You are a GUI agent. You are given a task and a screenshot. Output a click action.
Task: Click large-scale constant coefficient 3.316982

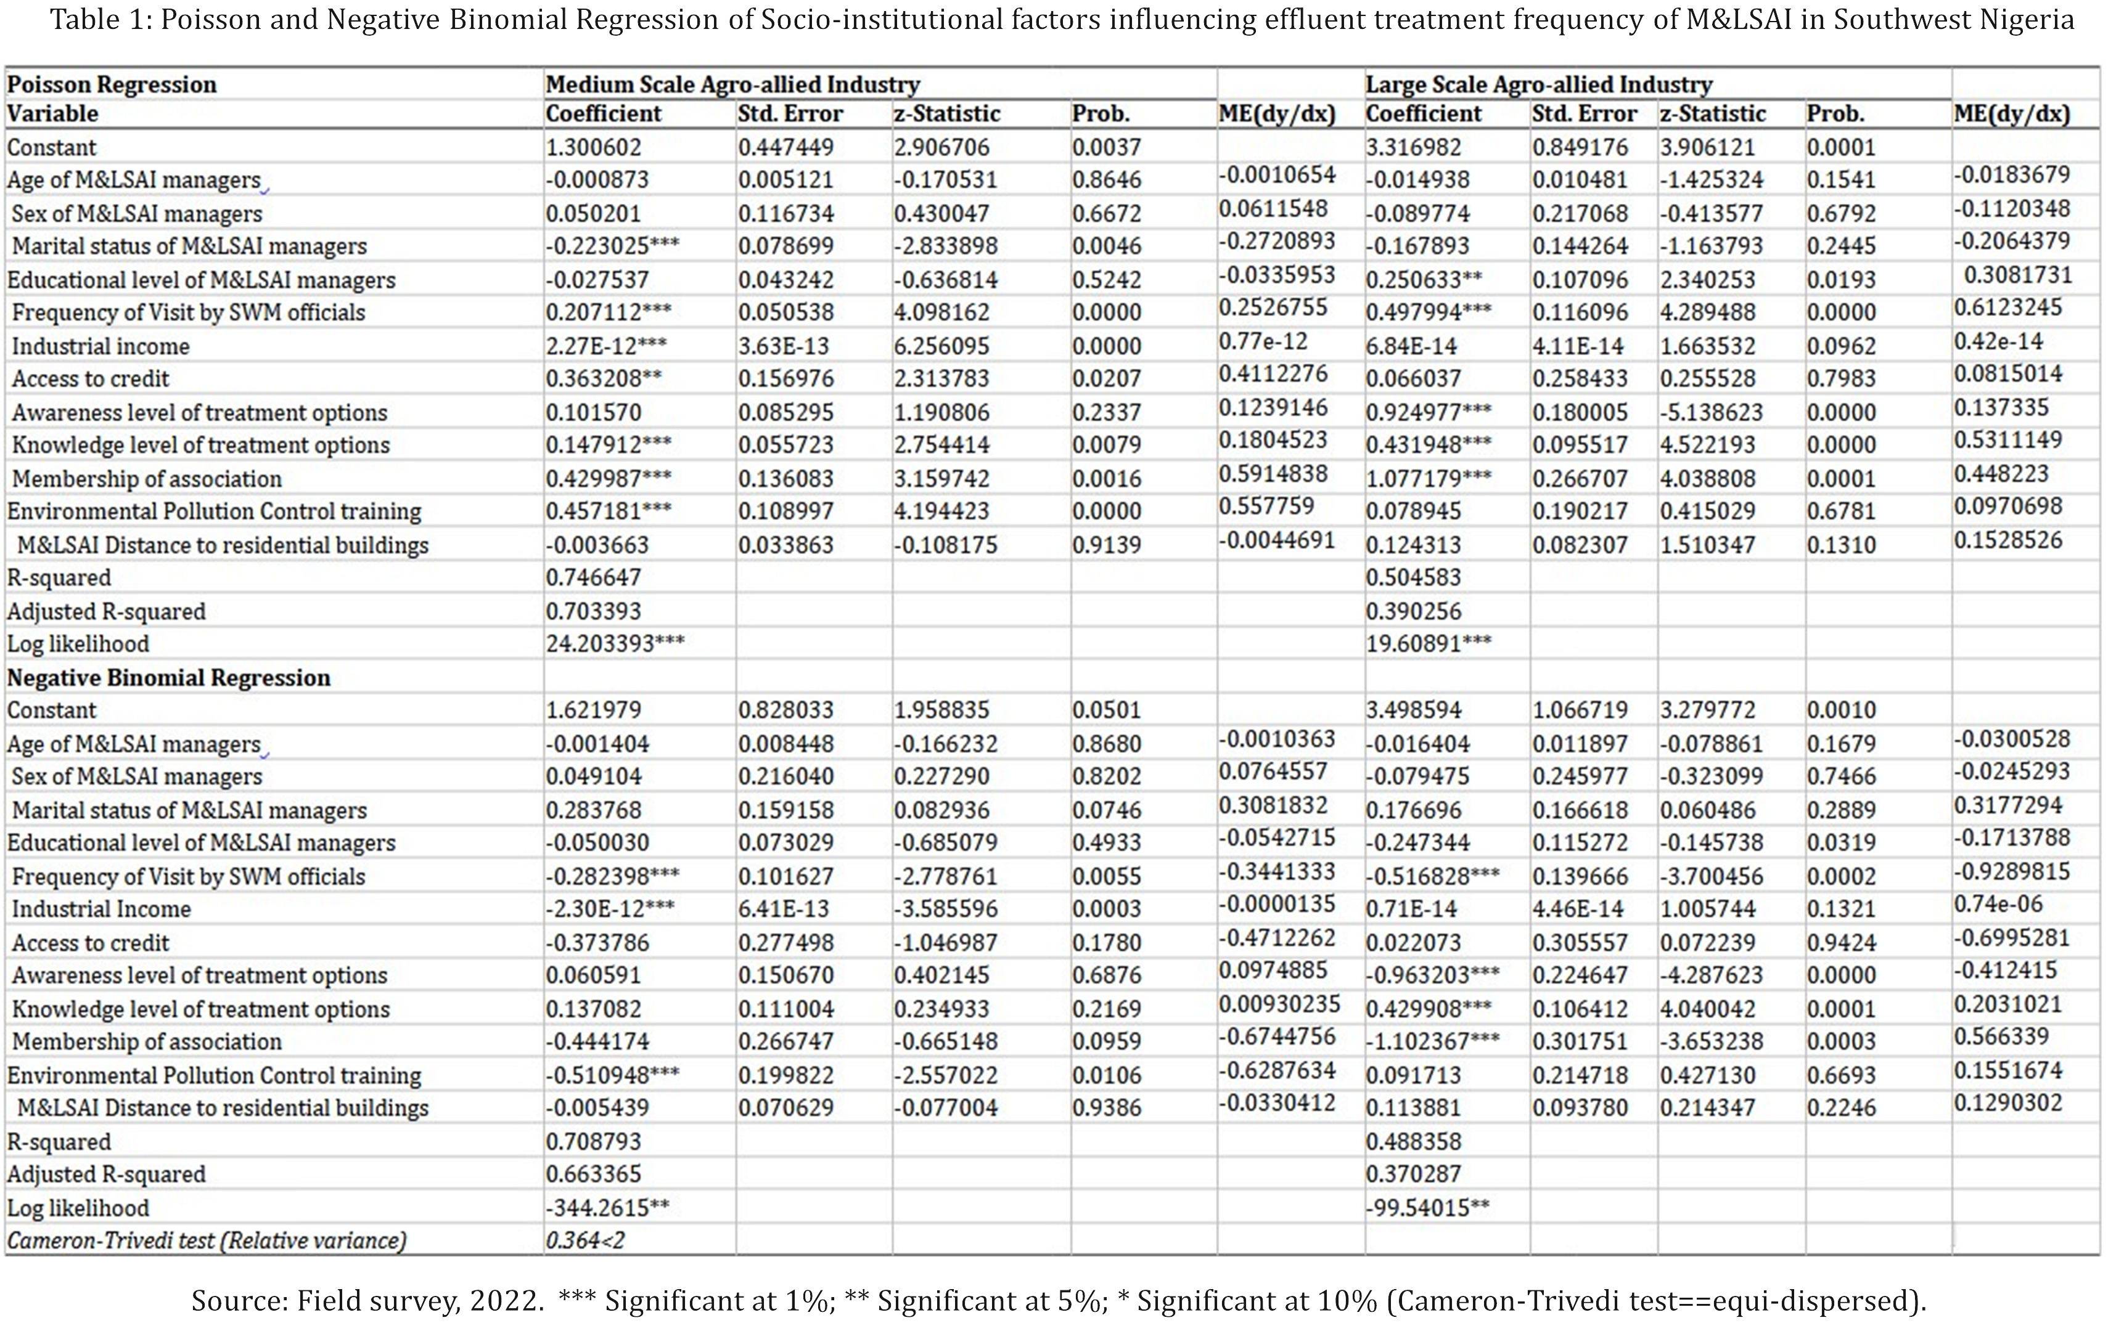tap(1413, 147)
